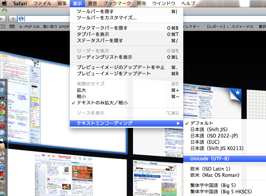The height and width of the screenshot is (196, 266).
Task: Click the Top Sites grid icon
Action: pyautogui.click(x=12, y=27)
